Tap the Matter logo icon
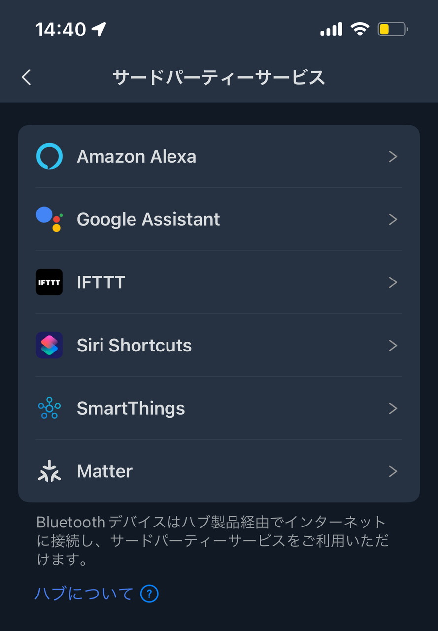 pyautogui.click(x=49, y=471)
